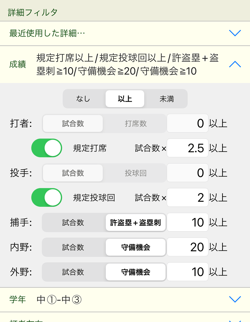Edit the 規定打席 multiplier field 2.5

click(x=187, y=148)
